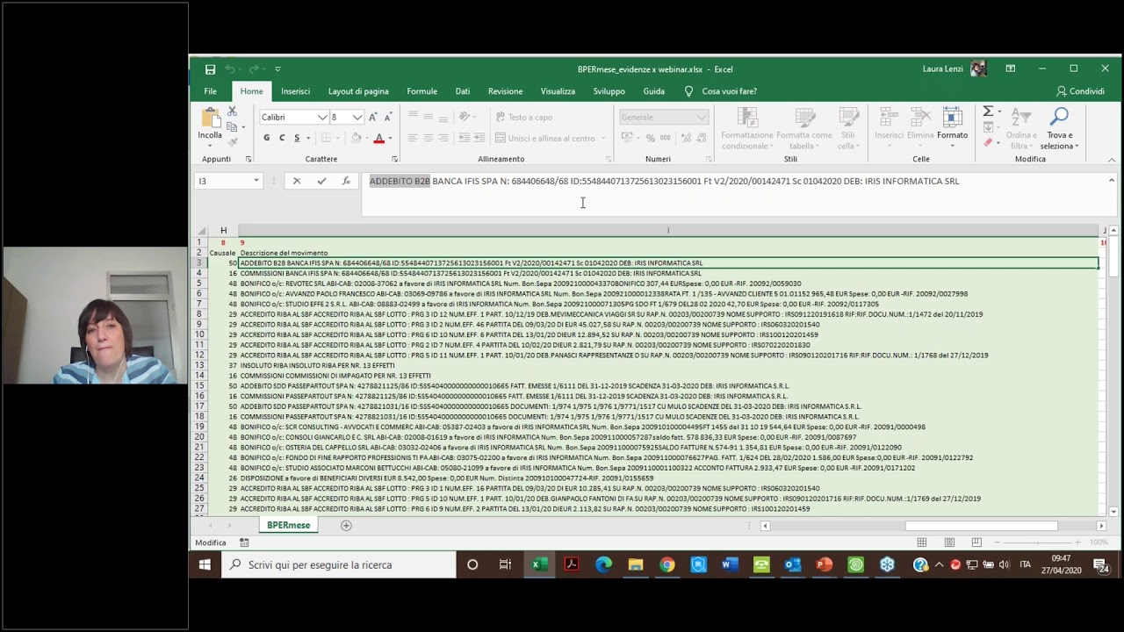
Task: Open the Formule ribbon tab
Action: point(421,91)
